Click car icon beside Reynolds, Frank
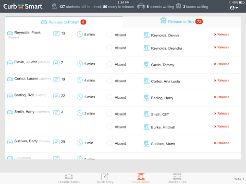 [10, 33]
